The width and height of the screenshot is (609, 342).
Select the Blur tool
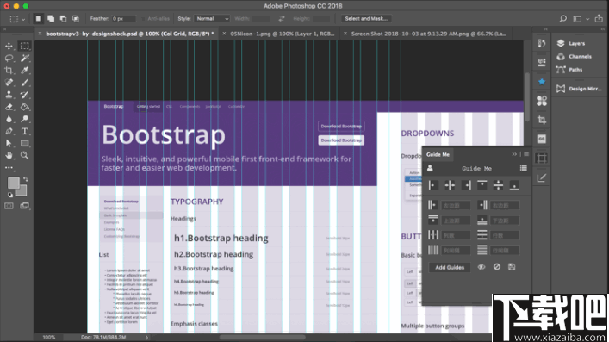coord(9,119)
